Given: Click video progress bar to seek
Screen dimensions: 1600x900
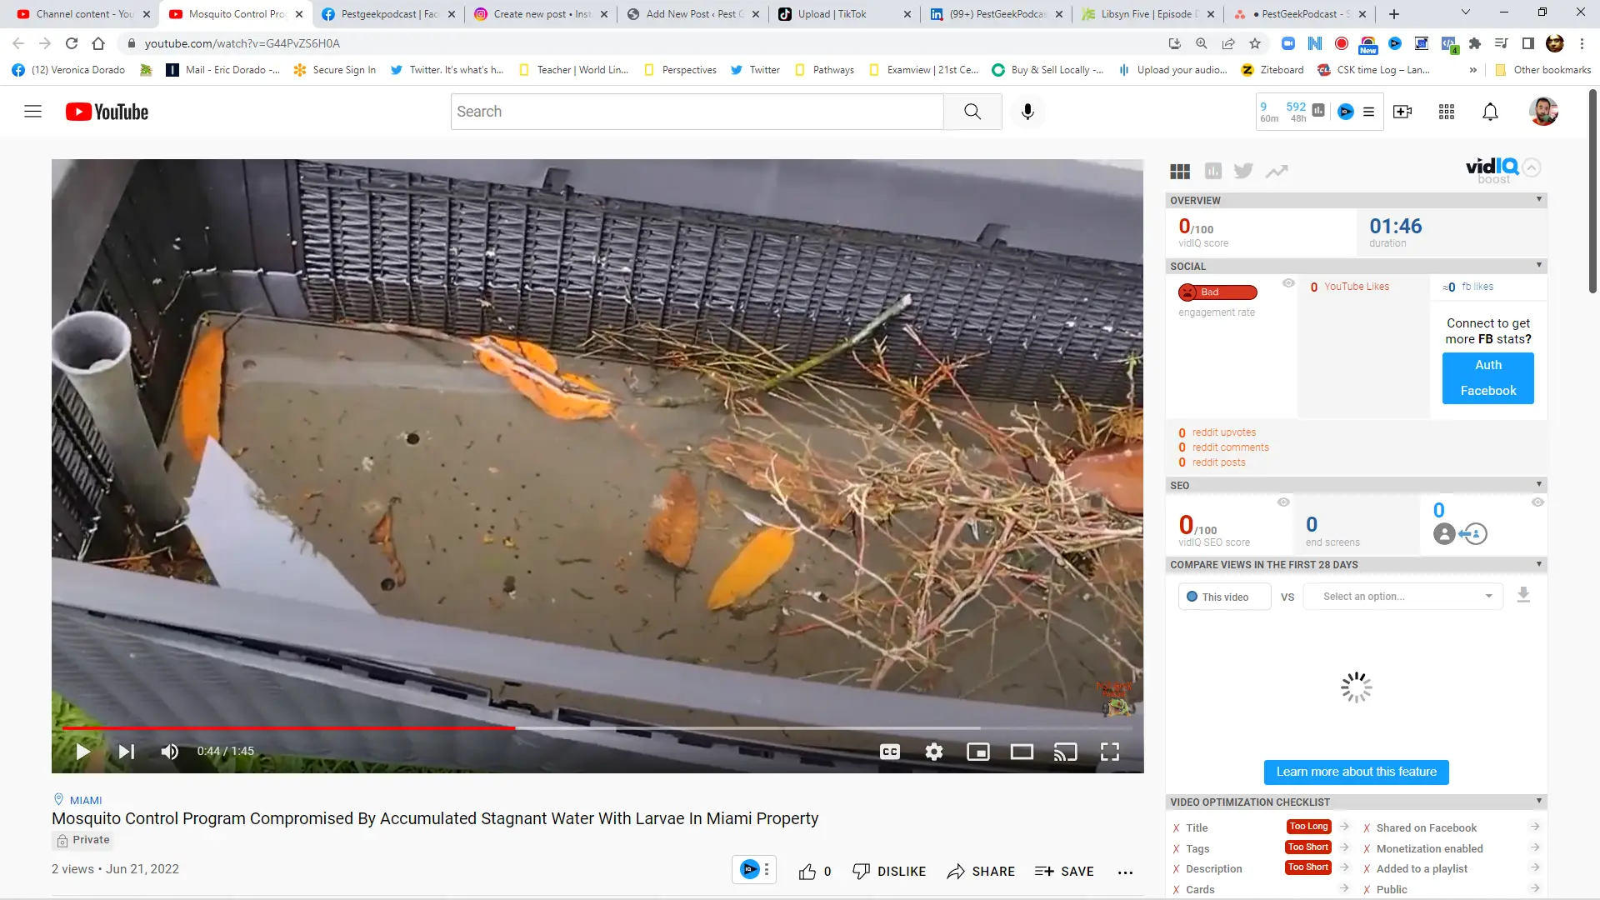Looking at the screenshot, I should tap(667, 728).
